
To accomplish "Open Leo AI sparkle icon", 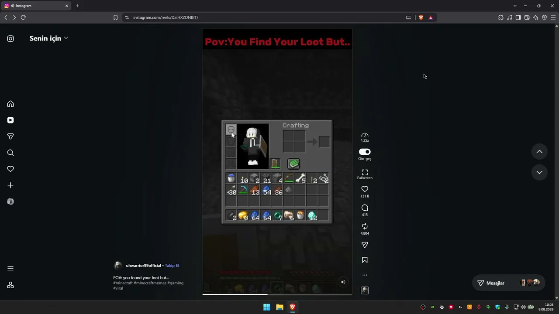I will coord(536,17).
